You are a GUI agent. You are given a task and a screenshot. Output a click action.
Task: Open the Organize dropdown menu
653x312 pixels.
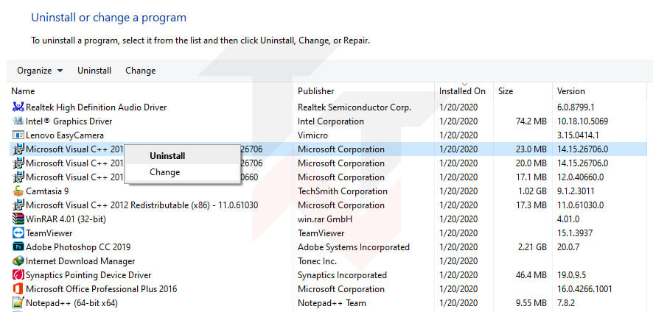(40, 71)
